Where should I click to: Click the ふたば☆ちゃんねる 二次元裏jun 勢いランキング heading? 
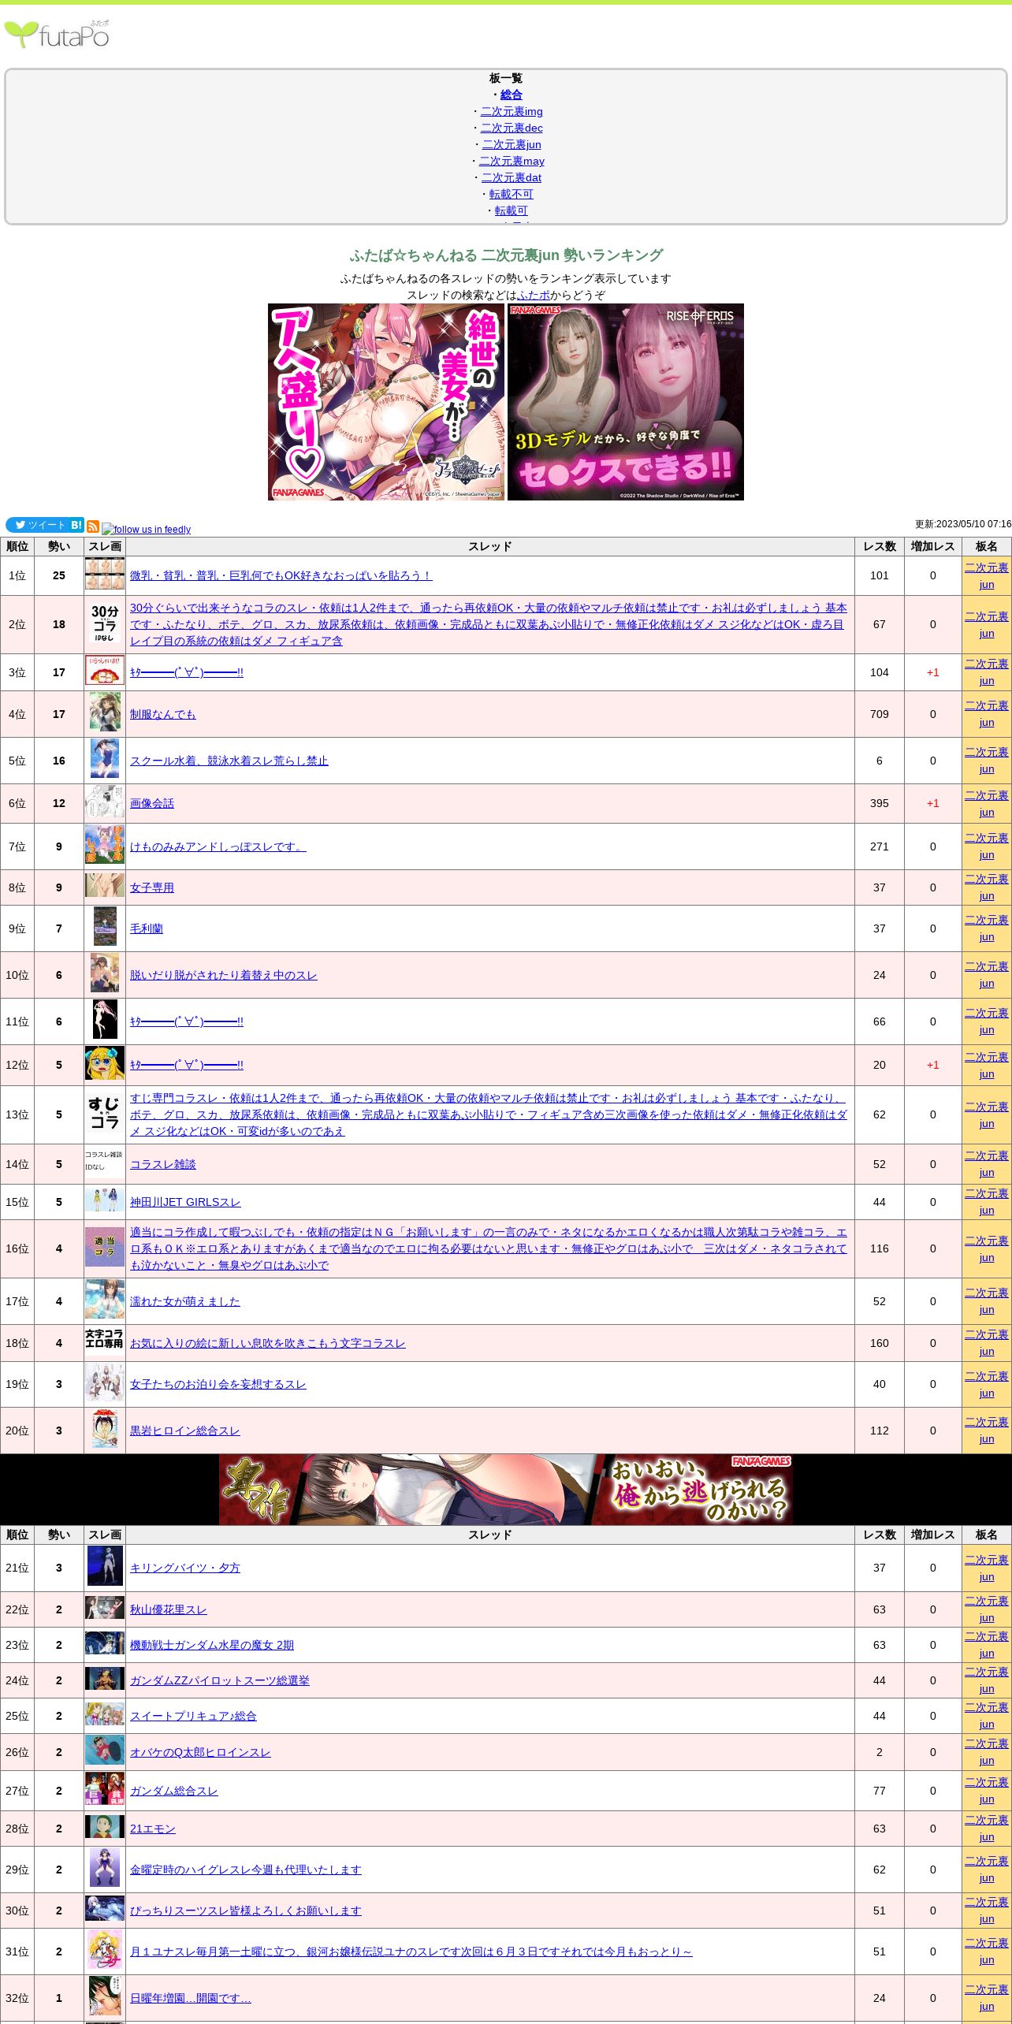(506, 255)
